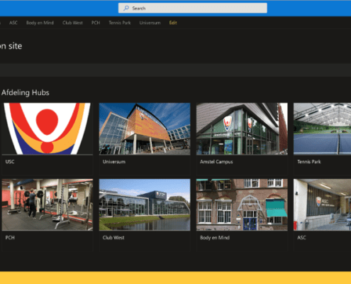The width and height of the screenshot is (351, 284).
Task: Focus the Search input field
Action: click(193, 8)
